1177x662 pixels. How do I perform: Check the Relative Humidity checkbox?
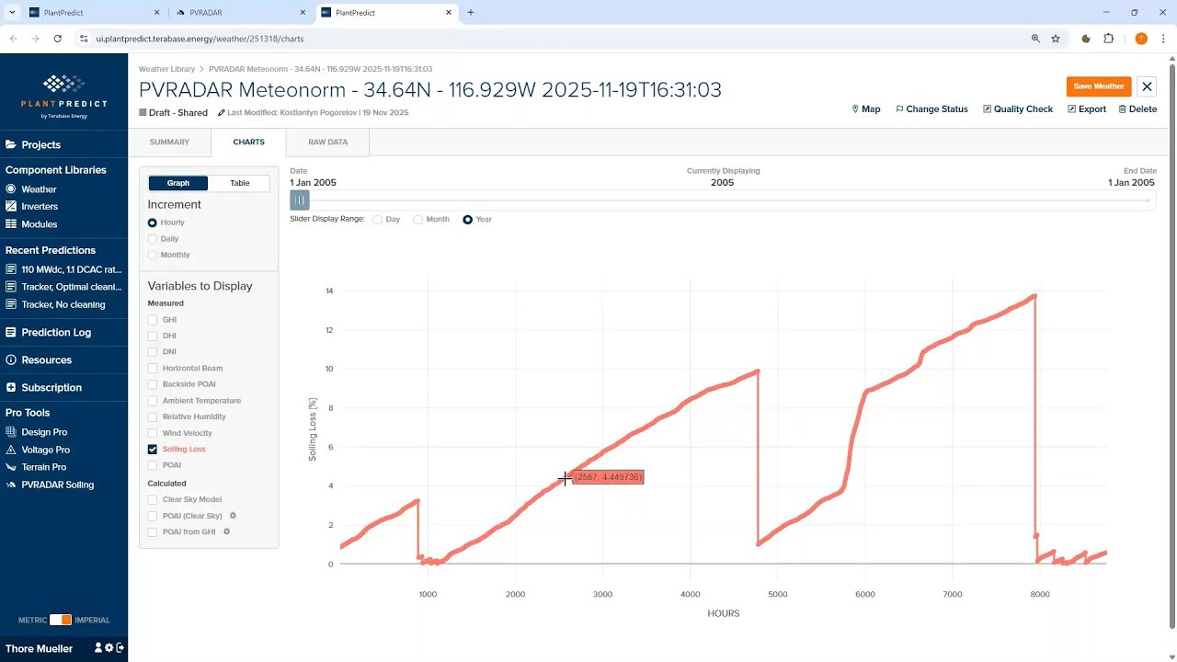pos(153,417)
